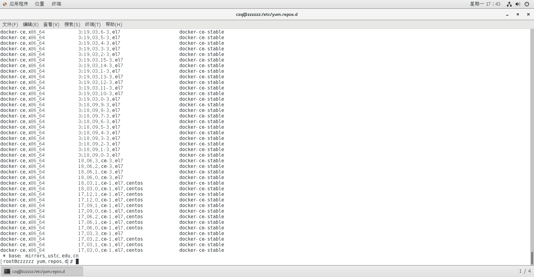Screen dimensions: 534x277
Task: Click docker-ce-stable on the 3:19.03.12-3.el7 row
Action: (x=201, y=82)
